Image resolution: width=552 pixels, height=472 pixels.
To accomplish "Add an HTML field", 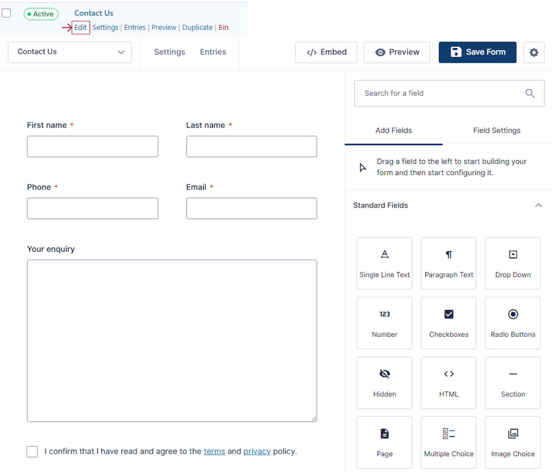I will 448,383.
